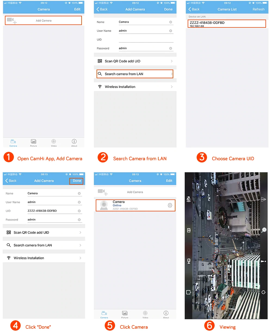
Task: Tap the mirror/flip triangle icon in live view
Action: 263,199
